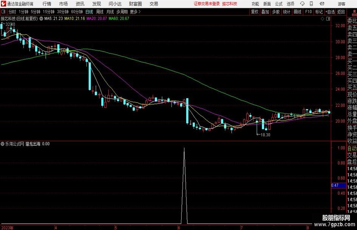Select the 多周期 tab
This screenshot has height=230, width=357.
point(122,12)
